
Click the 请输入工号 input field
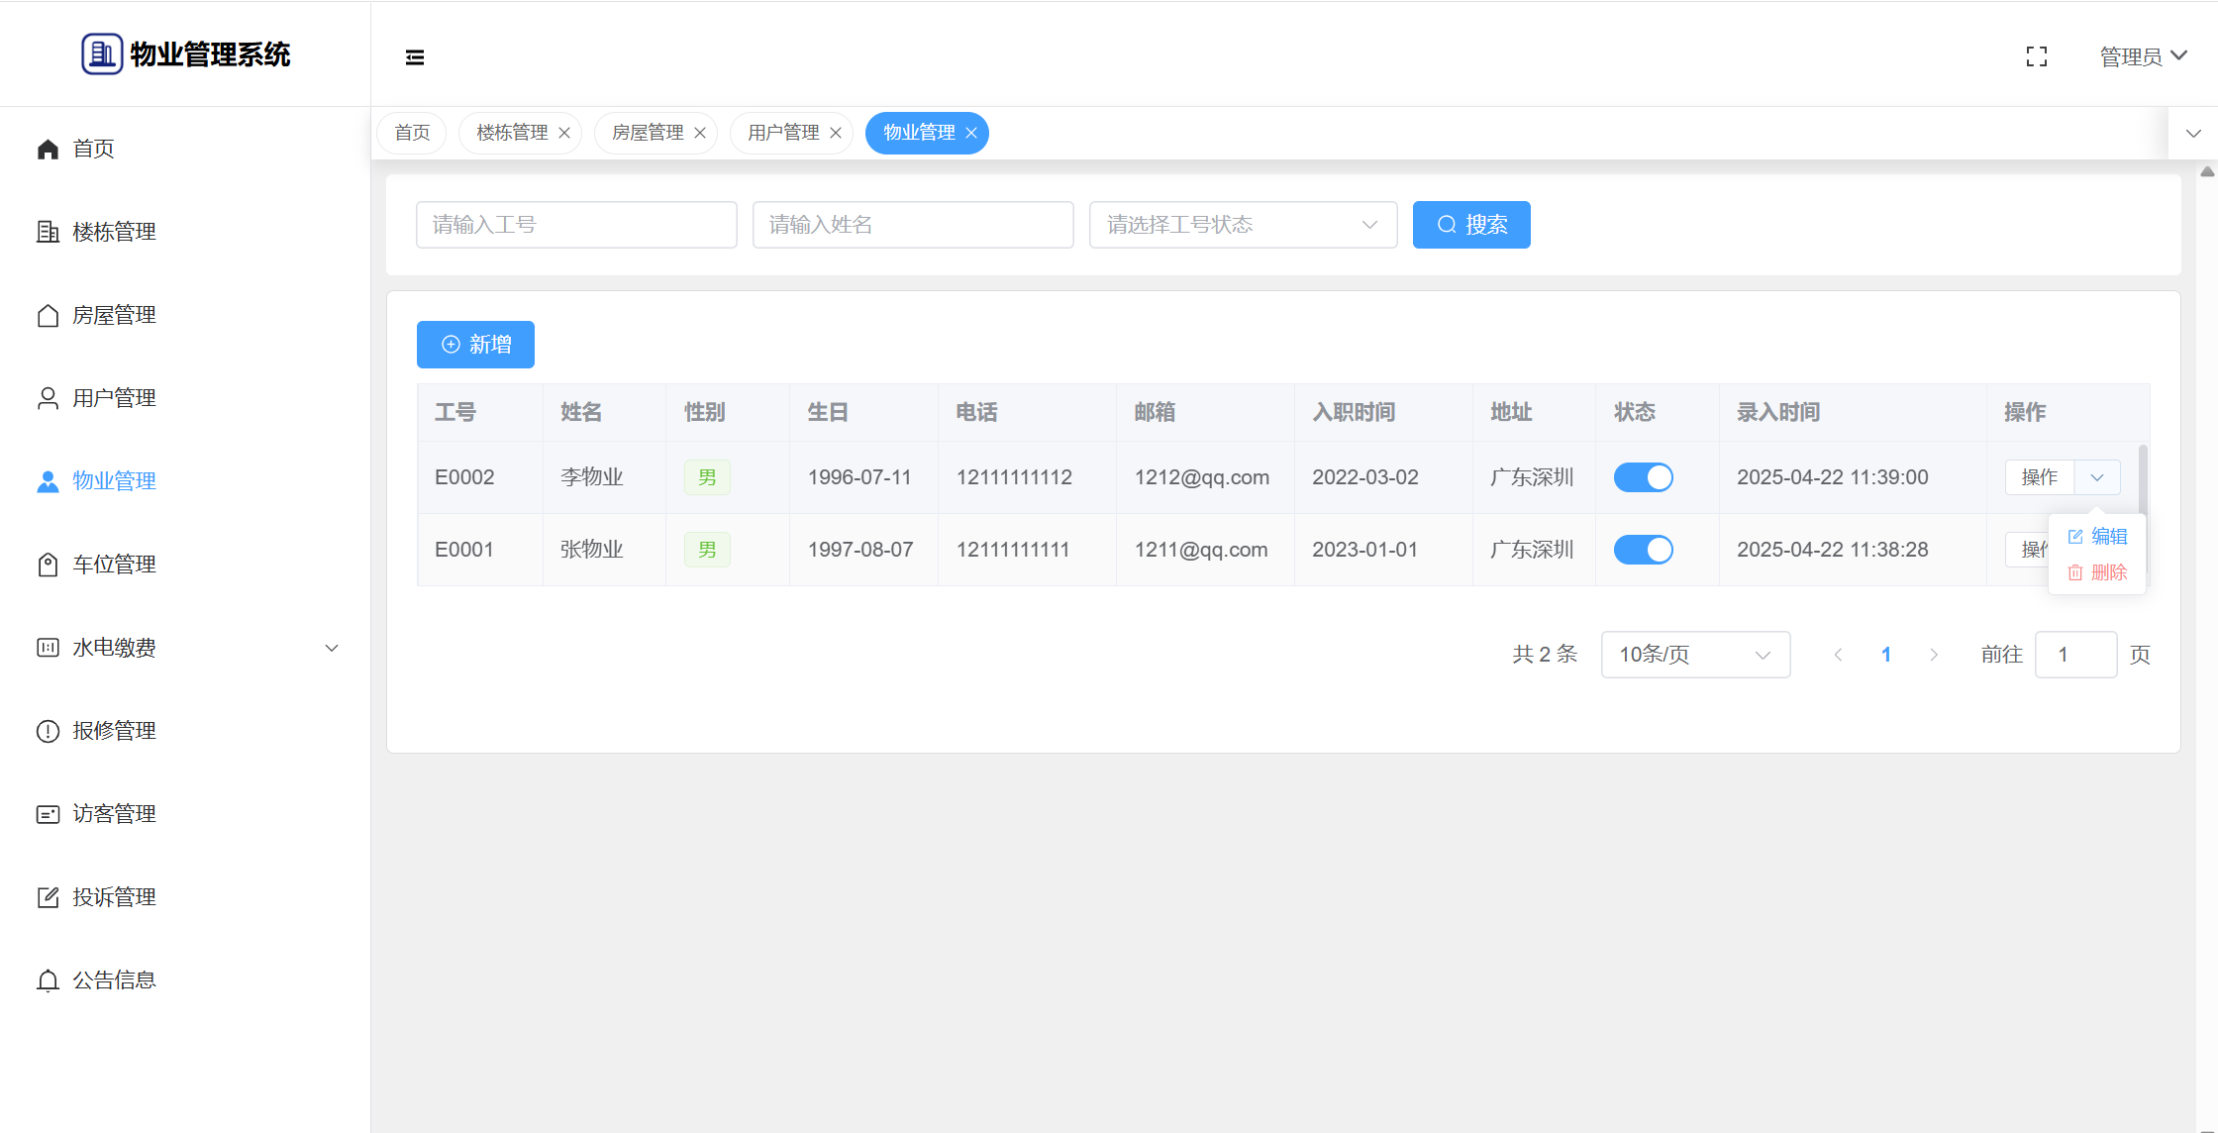point(576,225)
